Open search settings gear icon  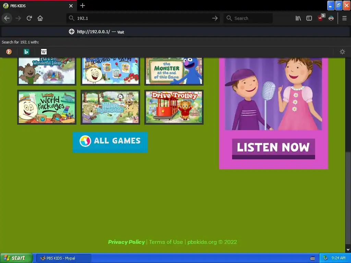pyautogui.click(x=342, y=52)
